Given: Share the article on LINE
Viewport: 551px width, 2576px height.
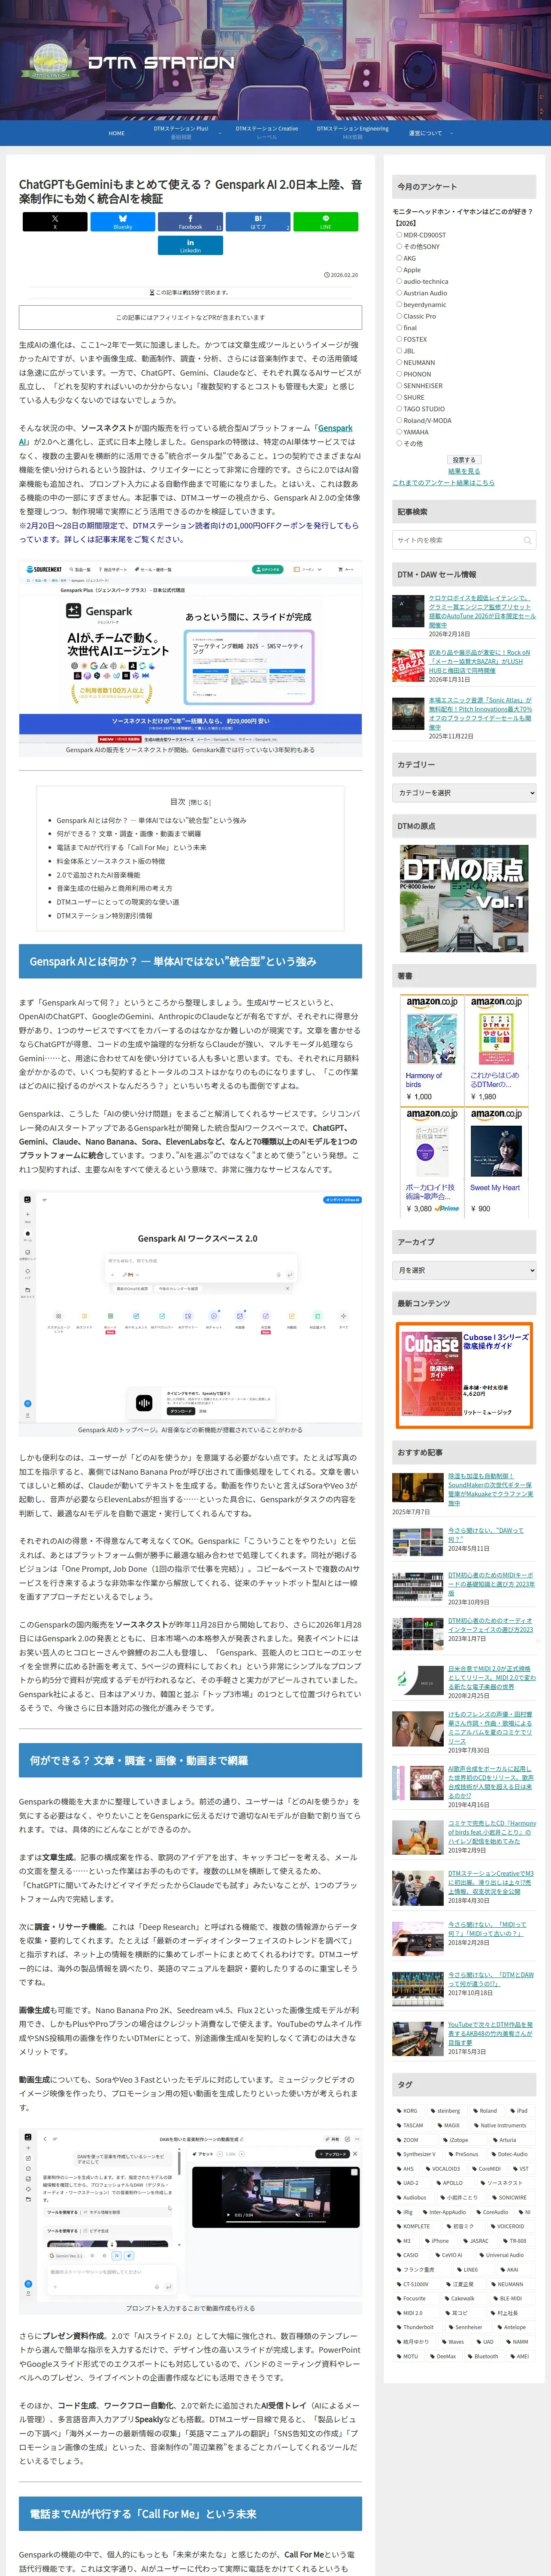Looking at the screenshot, I should pos(326,222).
